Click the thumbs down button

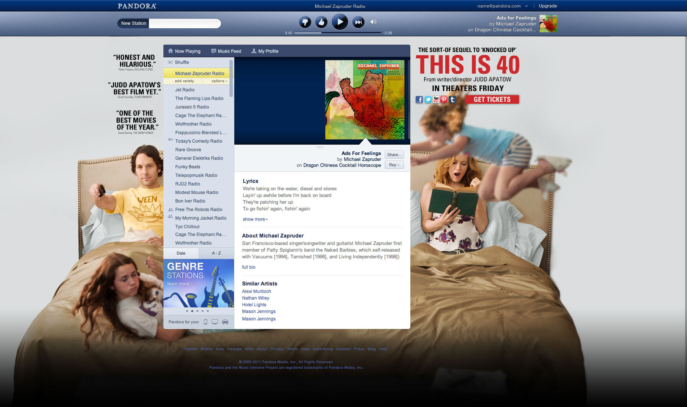point(305,22)
